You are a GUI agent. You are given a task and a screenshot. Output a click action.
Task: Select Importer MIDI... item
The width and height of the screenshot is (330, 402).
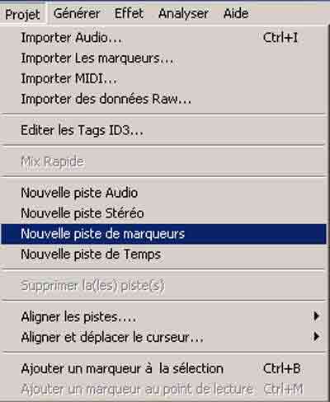click(x=164, y=78)
